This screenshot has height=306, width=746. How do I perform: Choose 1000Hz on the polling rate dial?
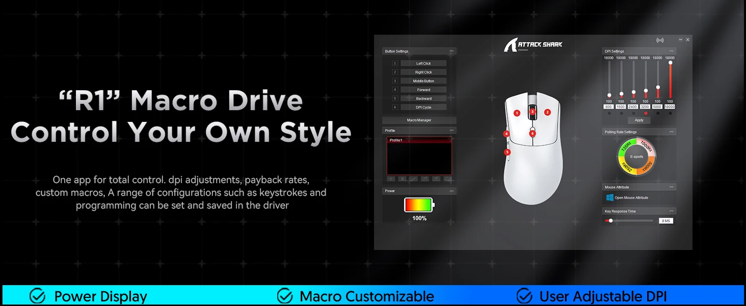(x=647, y=146)
